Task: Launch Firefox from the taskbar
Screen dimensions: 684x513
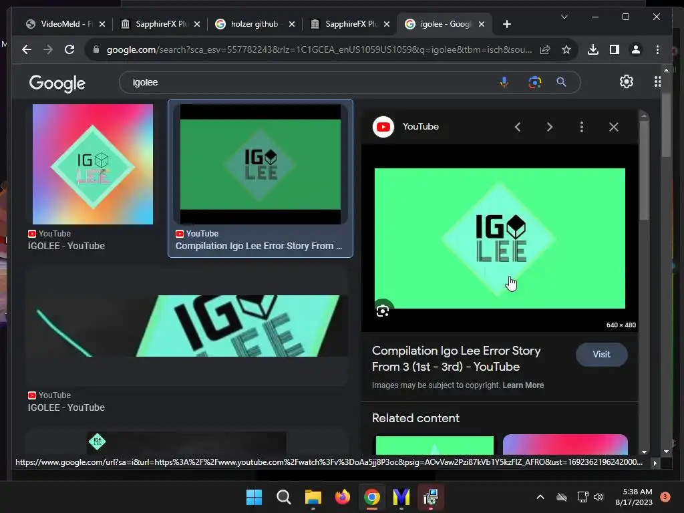Action: tap(343, 497)
